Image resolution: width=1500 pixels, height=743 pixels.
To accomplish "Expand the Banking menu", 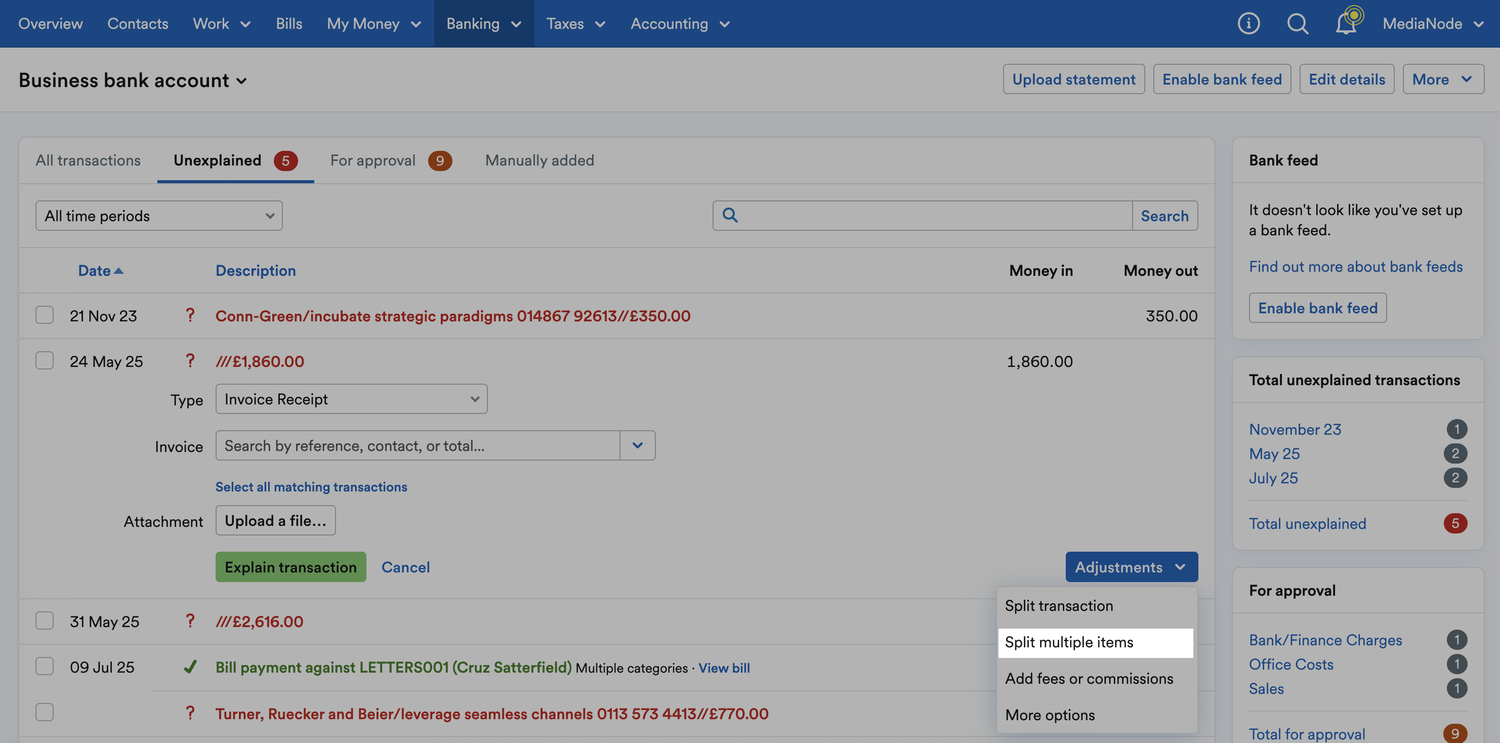I will [484, 23].
